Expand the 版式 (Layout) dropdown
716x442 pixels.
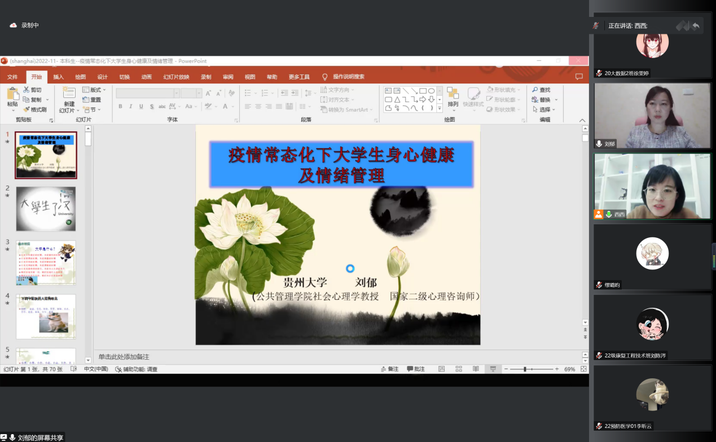coord(94,90)
